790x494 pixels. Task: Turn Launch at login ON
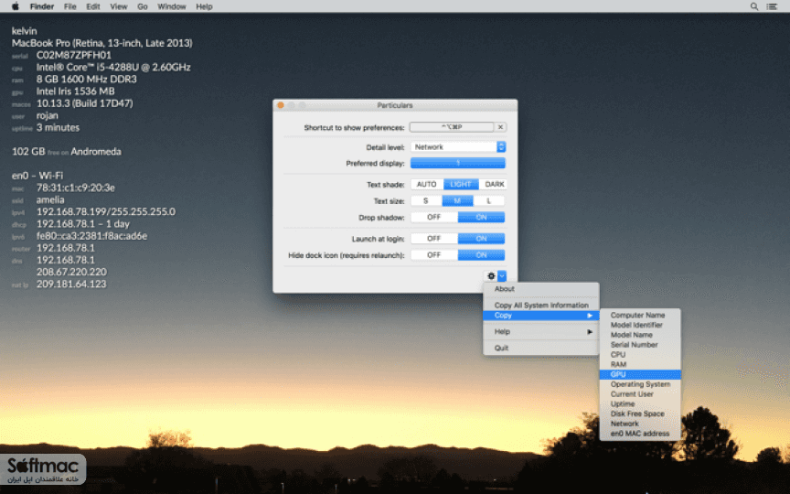coord(481,239)
